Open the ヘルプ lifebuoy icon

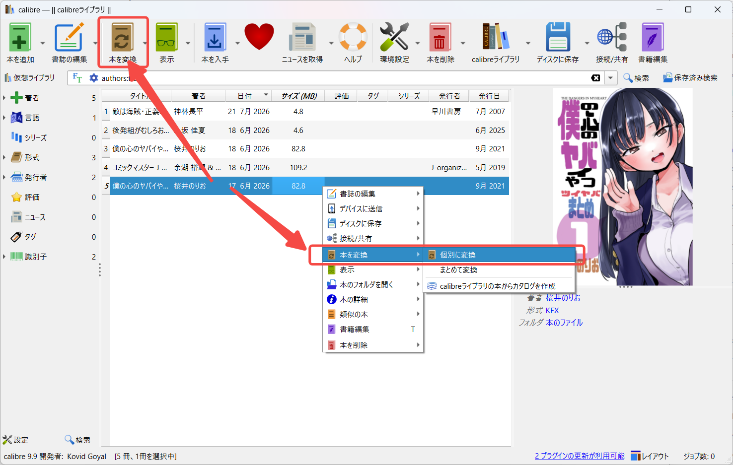point(353,37)
